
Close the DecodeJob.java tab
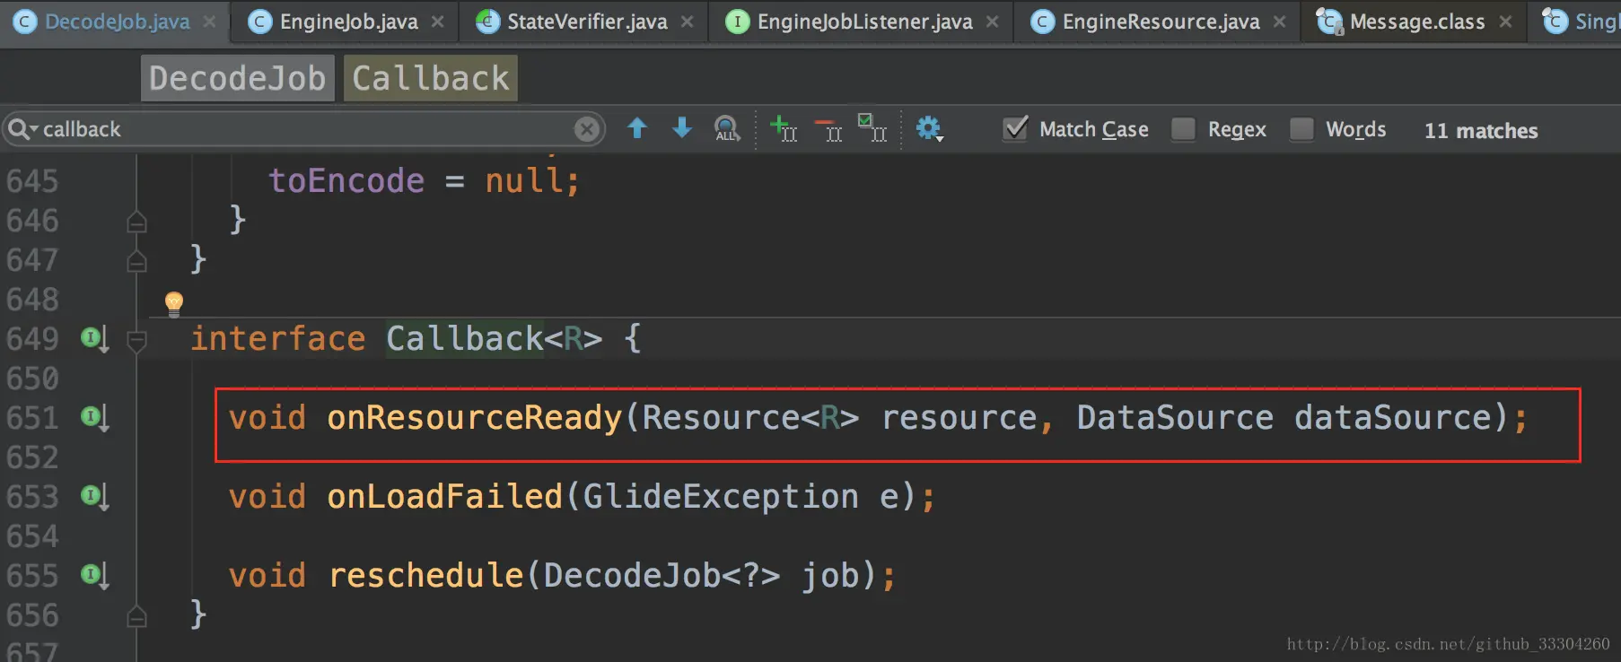point(209,22)
